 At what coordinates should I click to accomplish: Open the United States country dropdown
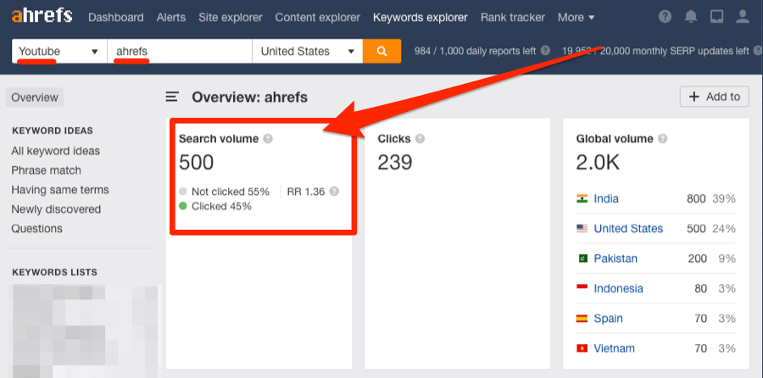click(x=308, y=51)
